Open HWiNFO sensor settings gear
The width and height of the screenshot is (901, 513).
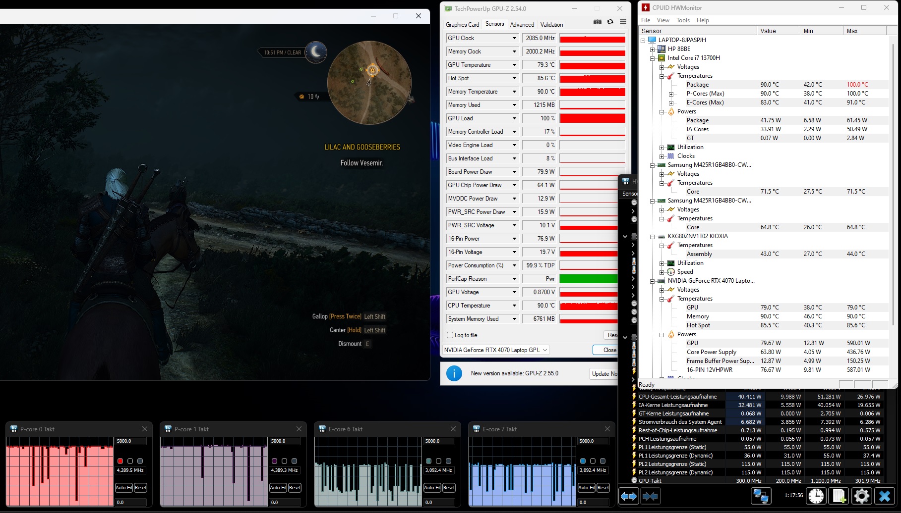(x=862, y=496)
